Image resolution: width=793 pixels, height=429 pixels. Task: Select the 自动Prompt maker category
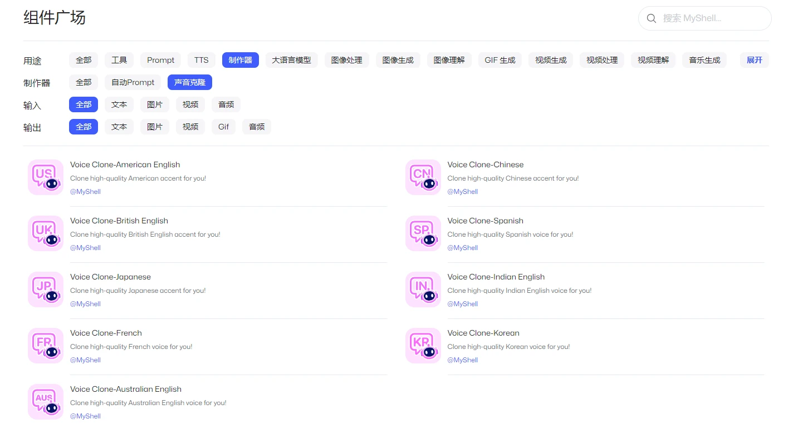tap(132, 82)
